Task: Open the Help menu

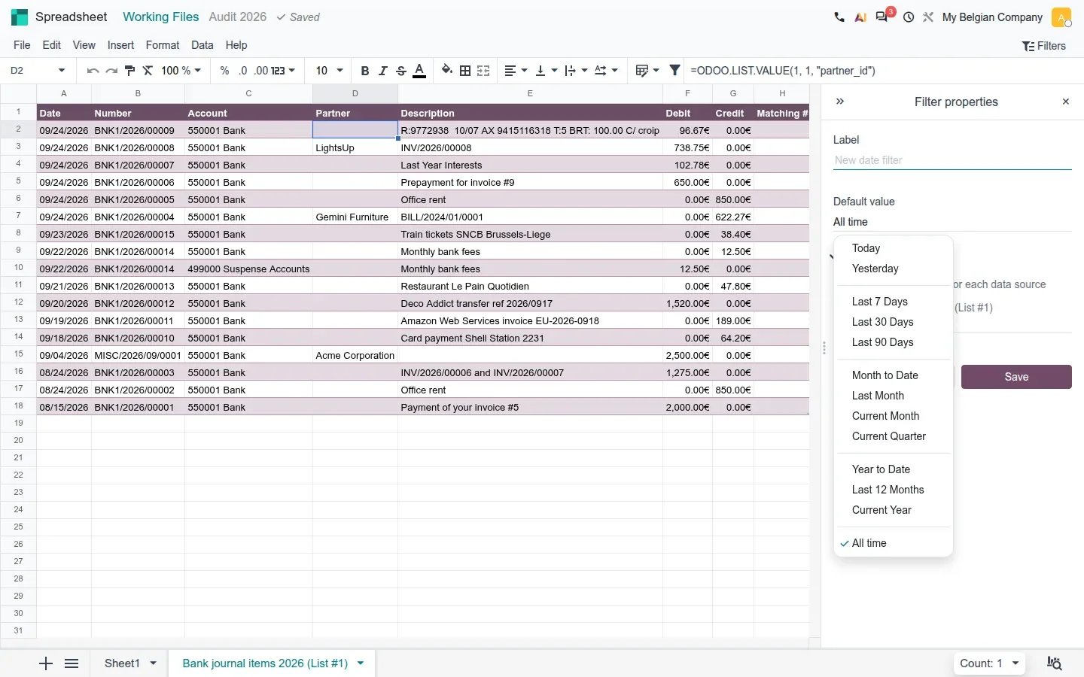Action: (x=236, y=45)
